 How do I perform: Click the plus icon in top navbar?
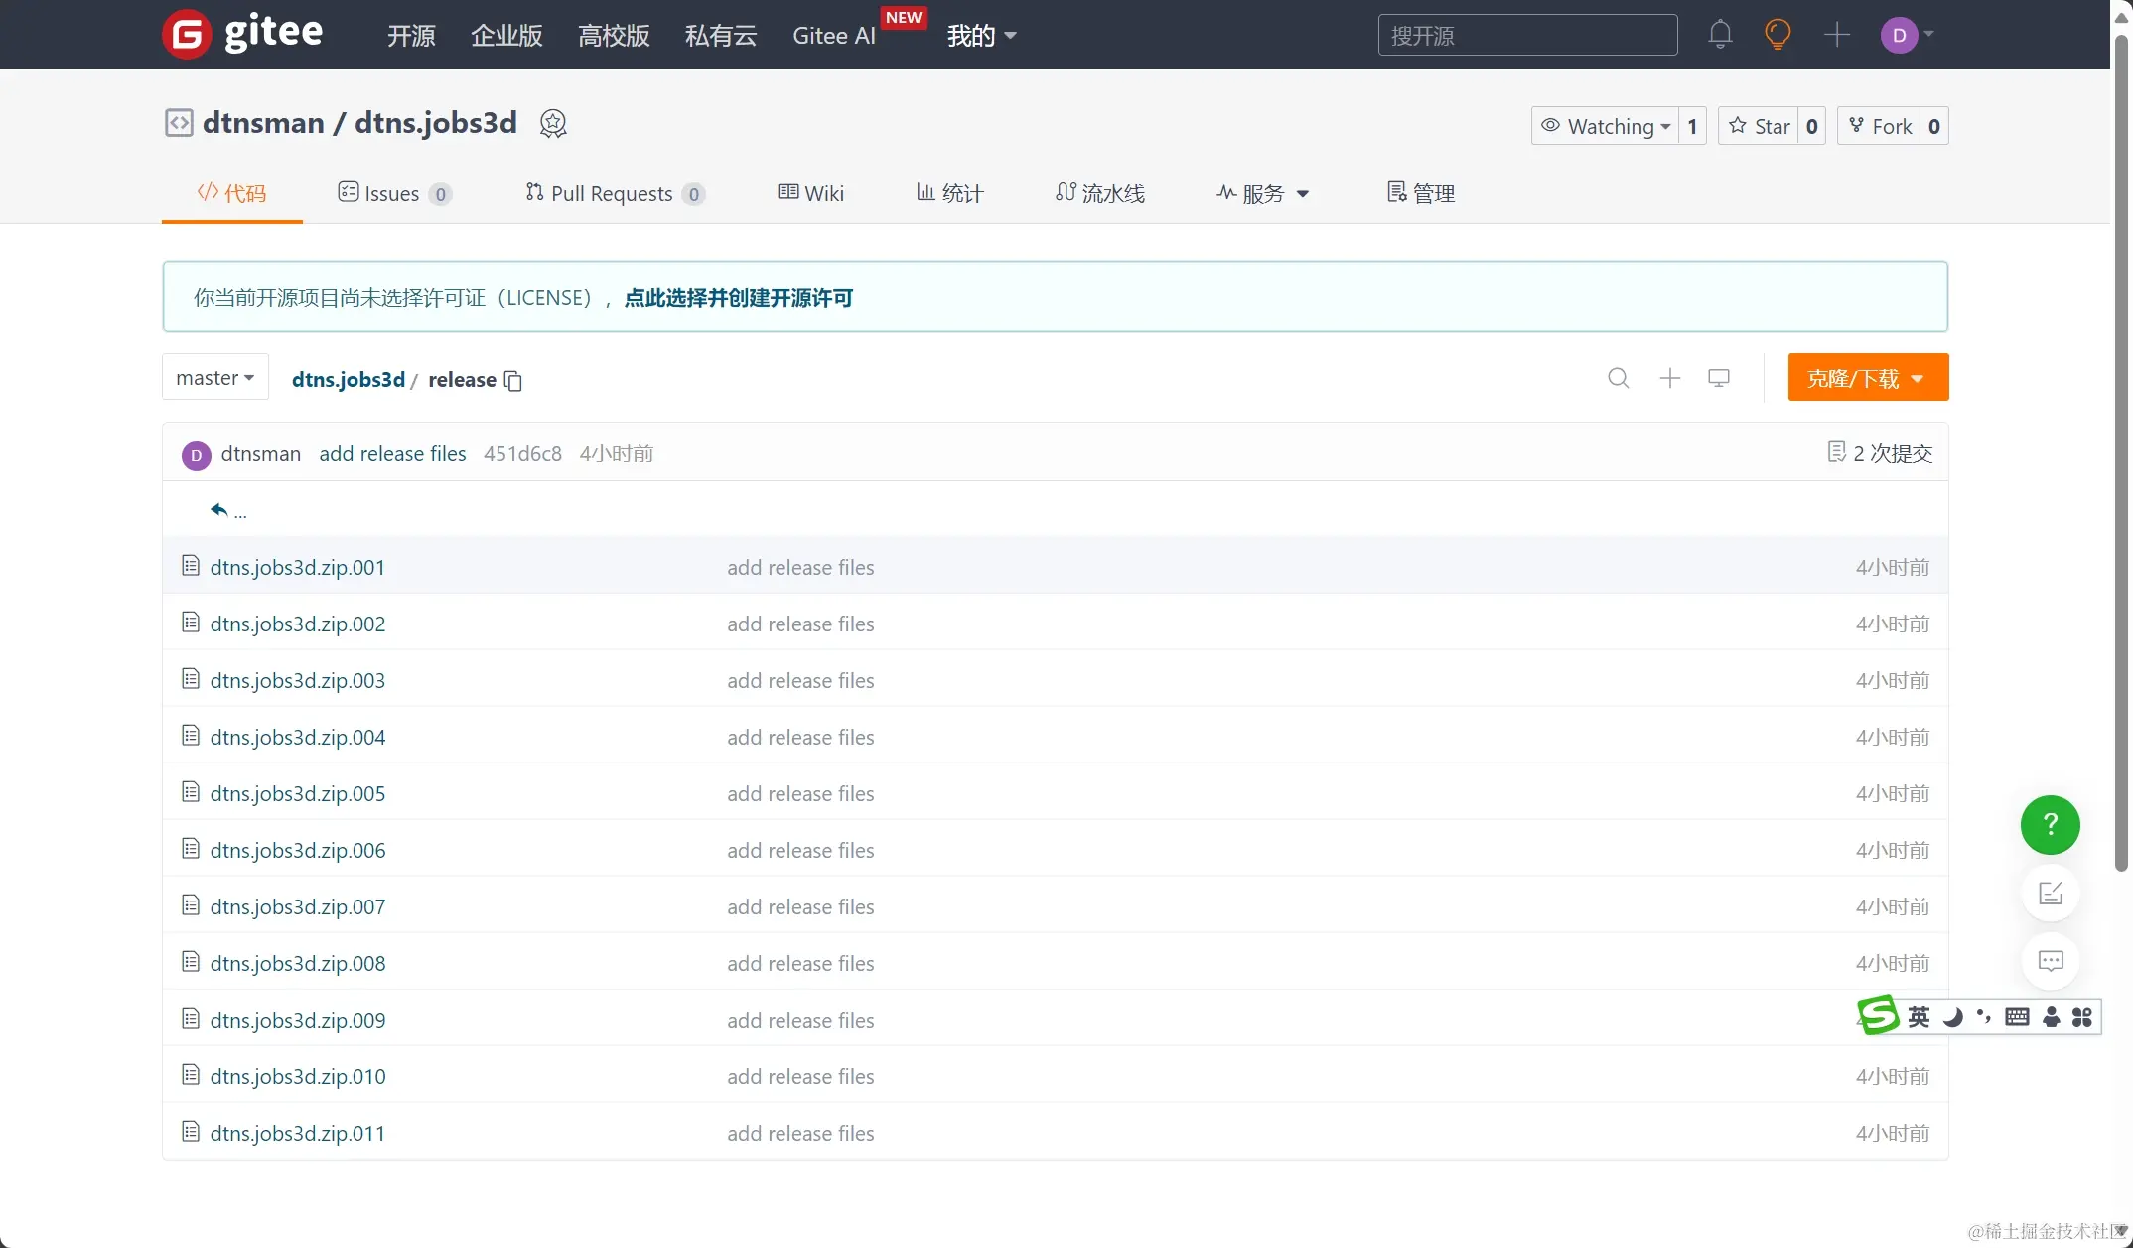[x=1836, y=35]
